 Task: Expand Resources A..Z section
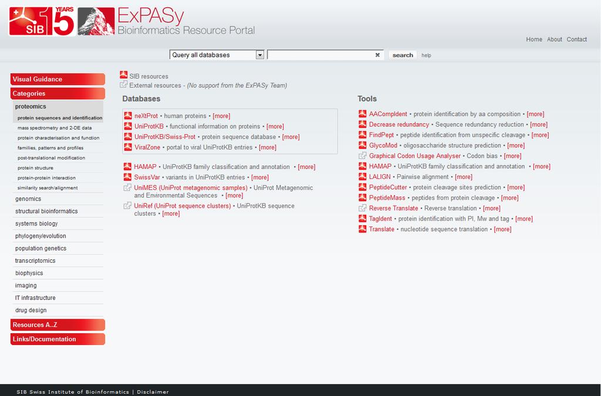click(58, 325)
